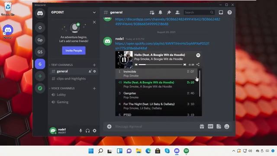277x156 pixels.
Task: Play track 1 Invincible
Action: tap(157, 74)
